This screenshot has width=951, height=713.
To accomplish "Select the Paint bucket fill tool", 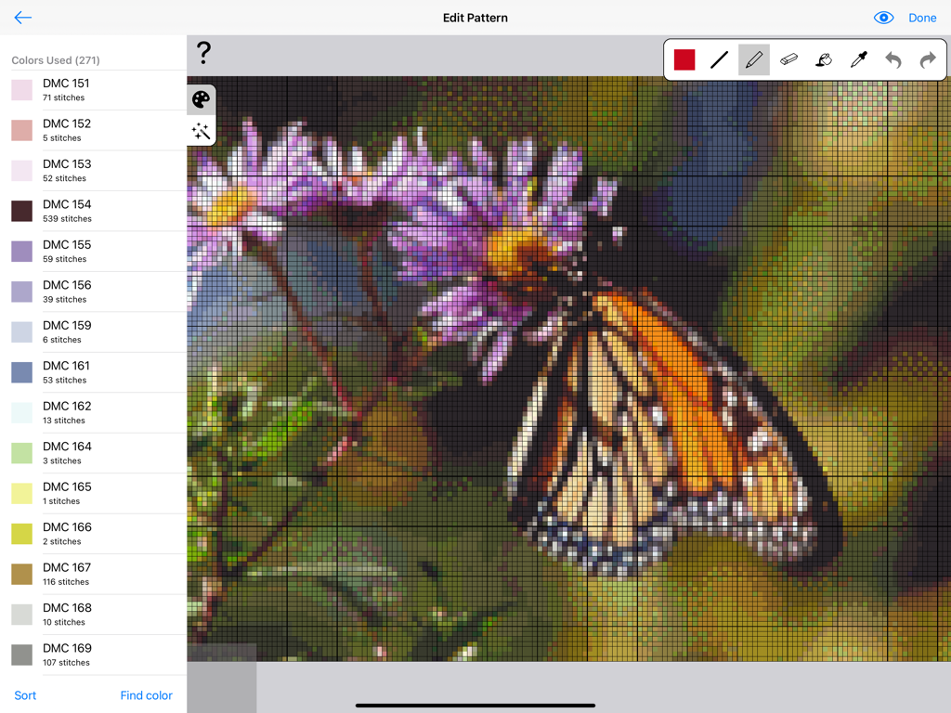I will 823,59.
